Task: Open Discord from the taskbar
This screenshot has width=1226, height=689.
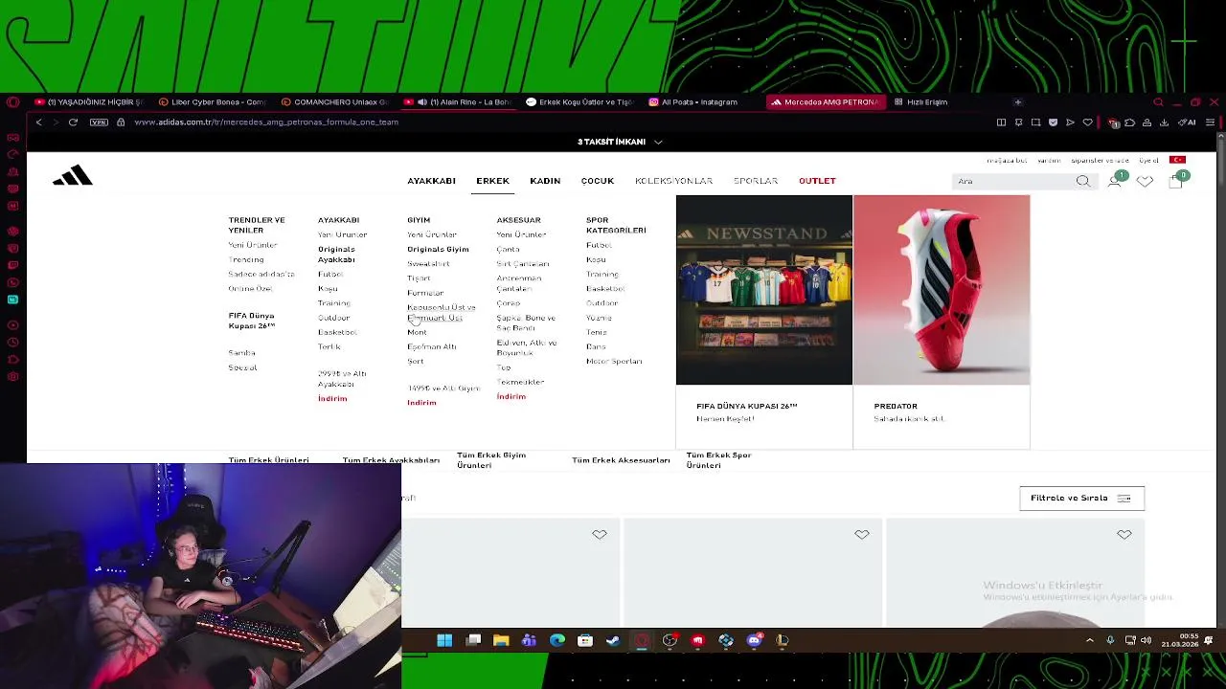Action: [754, 640]
